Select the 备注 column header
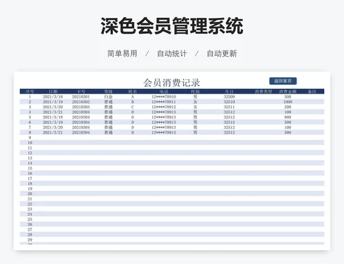 312,92
